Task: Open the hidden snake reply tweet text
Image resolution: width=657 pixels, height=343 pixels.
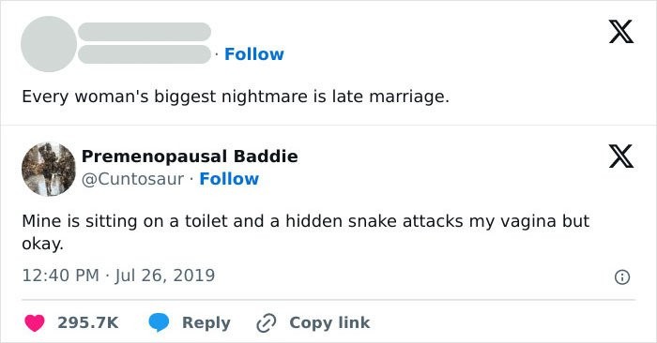Action: coord(305,231)
